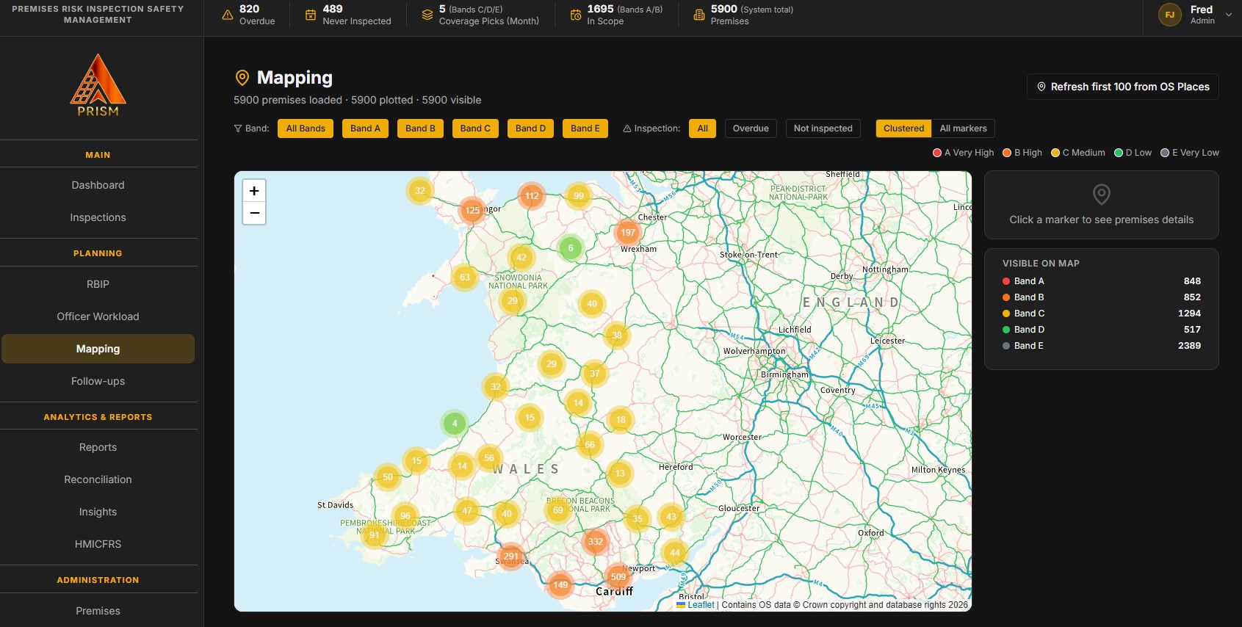Open Reports page
Image resolution: width=1242 pixels, height=627 pixels.
pos(98,447)
